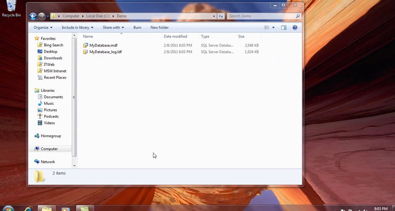Select Documents under Libraries
This screenshot has height=211, width=395.
point(53,97)
